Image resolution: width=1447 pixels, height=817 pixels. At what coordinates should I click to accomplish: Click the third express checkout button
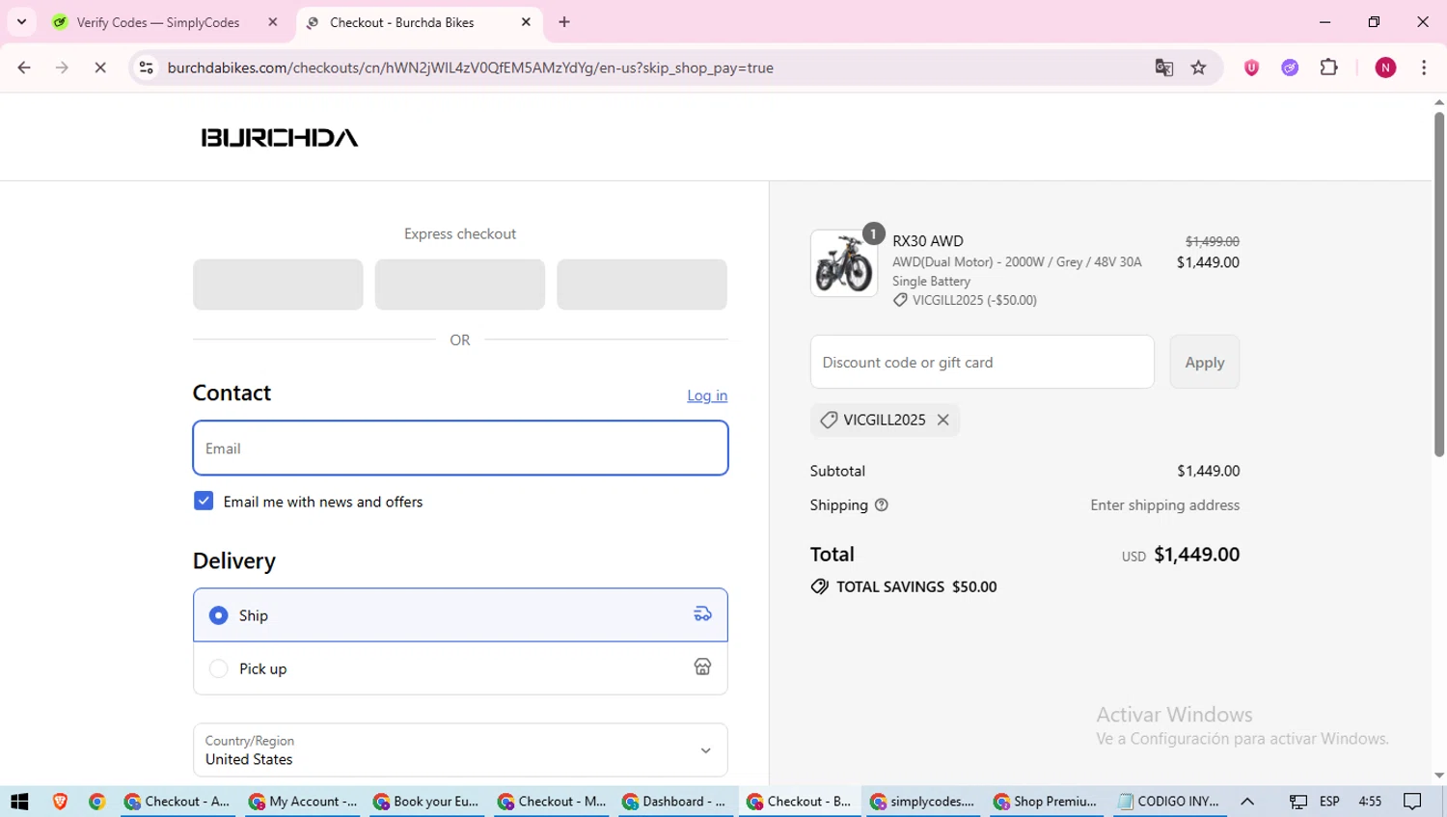[x=642, y=285]
